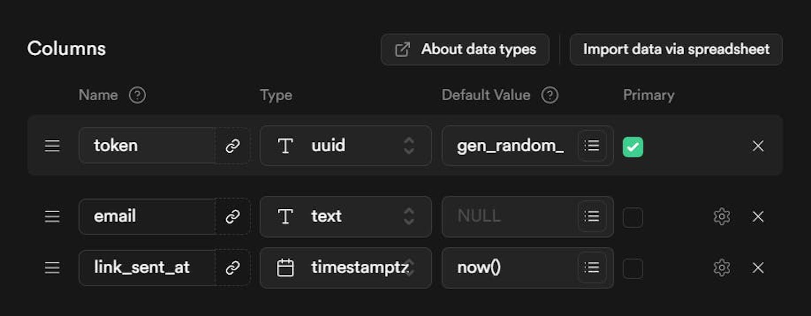Remove the link_sent_at column
This screenshot has height=316, width=811.
pos(758,267)
